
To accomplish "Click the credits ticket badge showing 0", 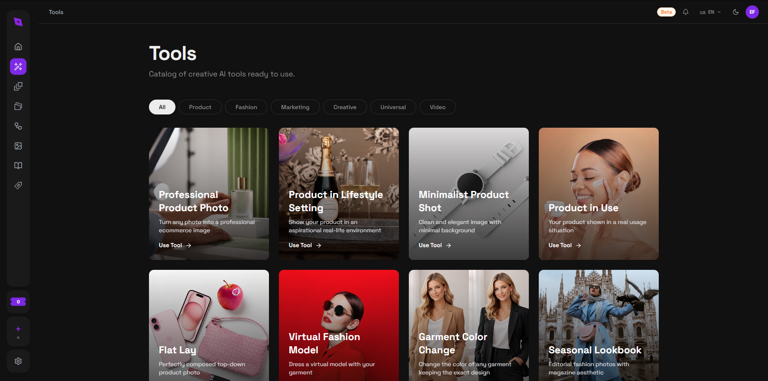I will pyautogui.click(x=18, y=302).
